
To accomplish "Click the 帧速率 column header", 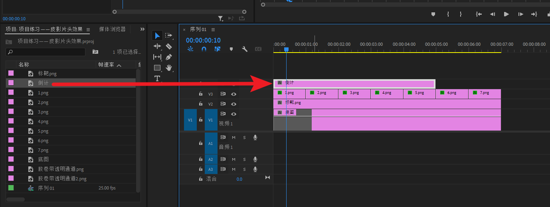I will 106,64.
